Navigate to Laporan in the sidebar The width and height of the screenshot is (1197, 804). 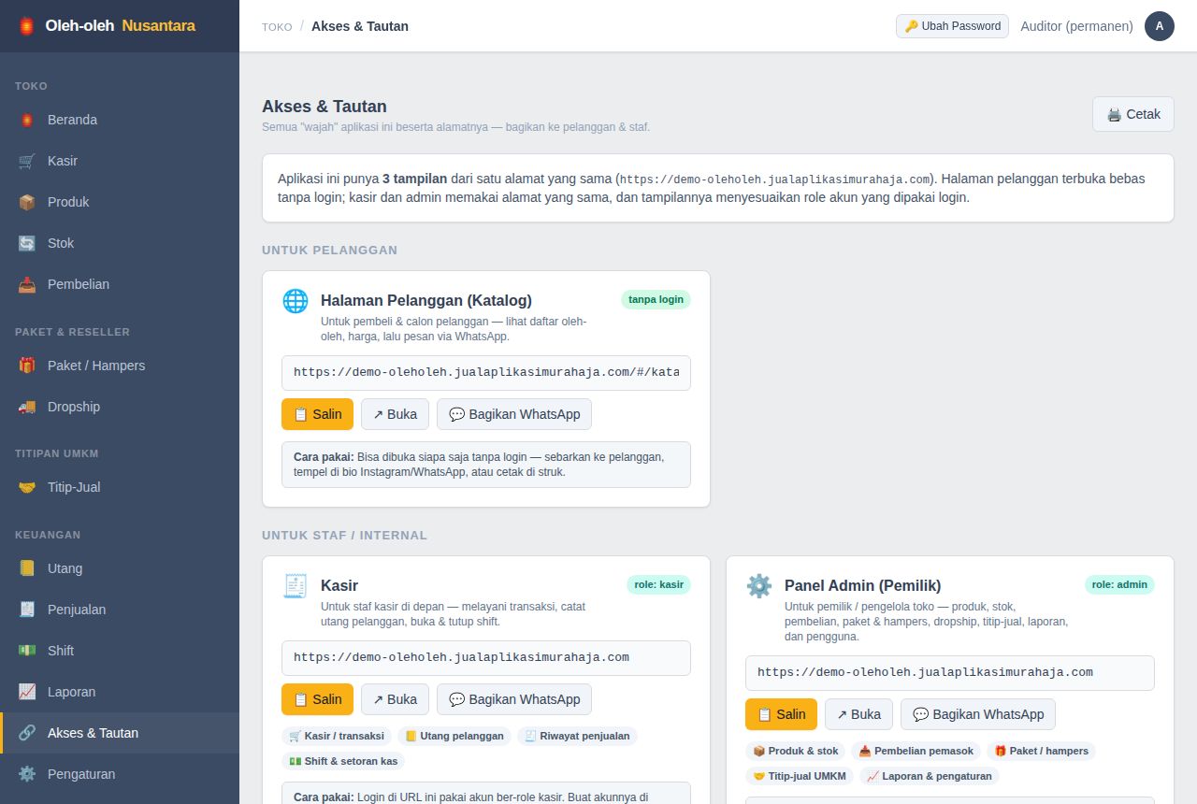click(x=120, y=692)
